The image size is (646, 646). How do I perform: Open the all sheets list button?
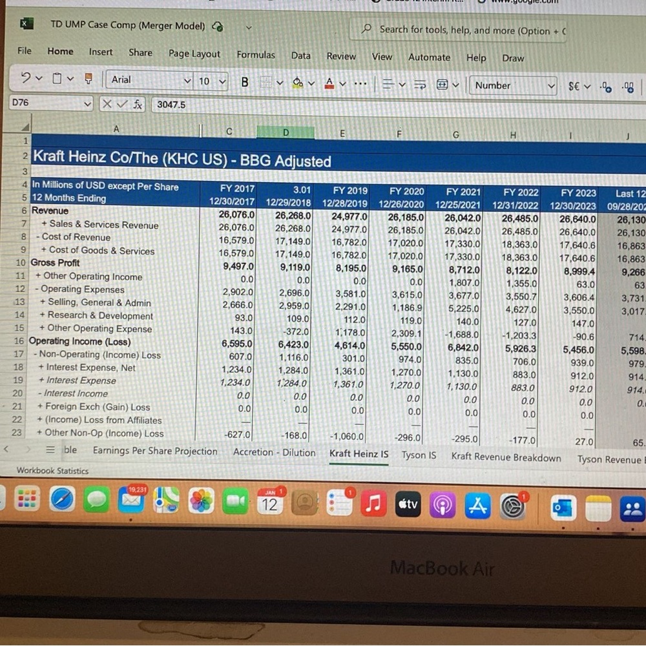click(50, 450)
